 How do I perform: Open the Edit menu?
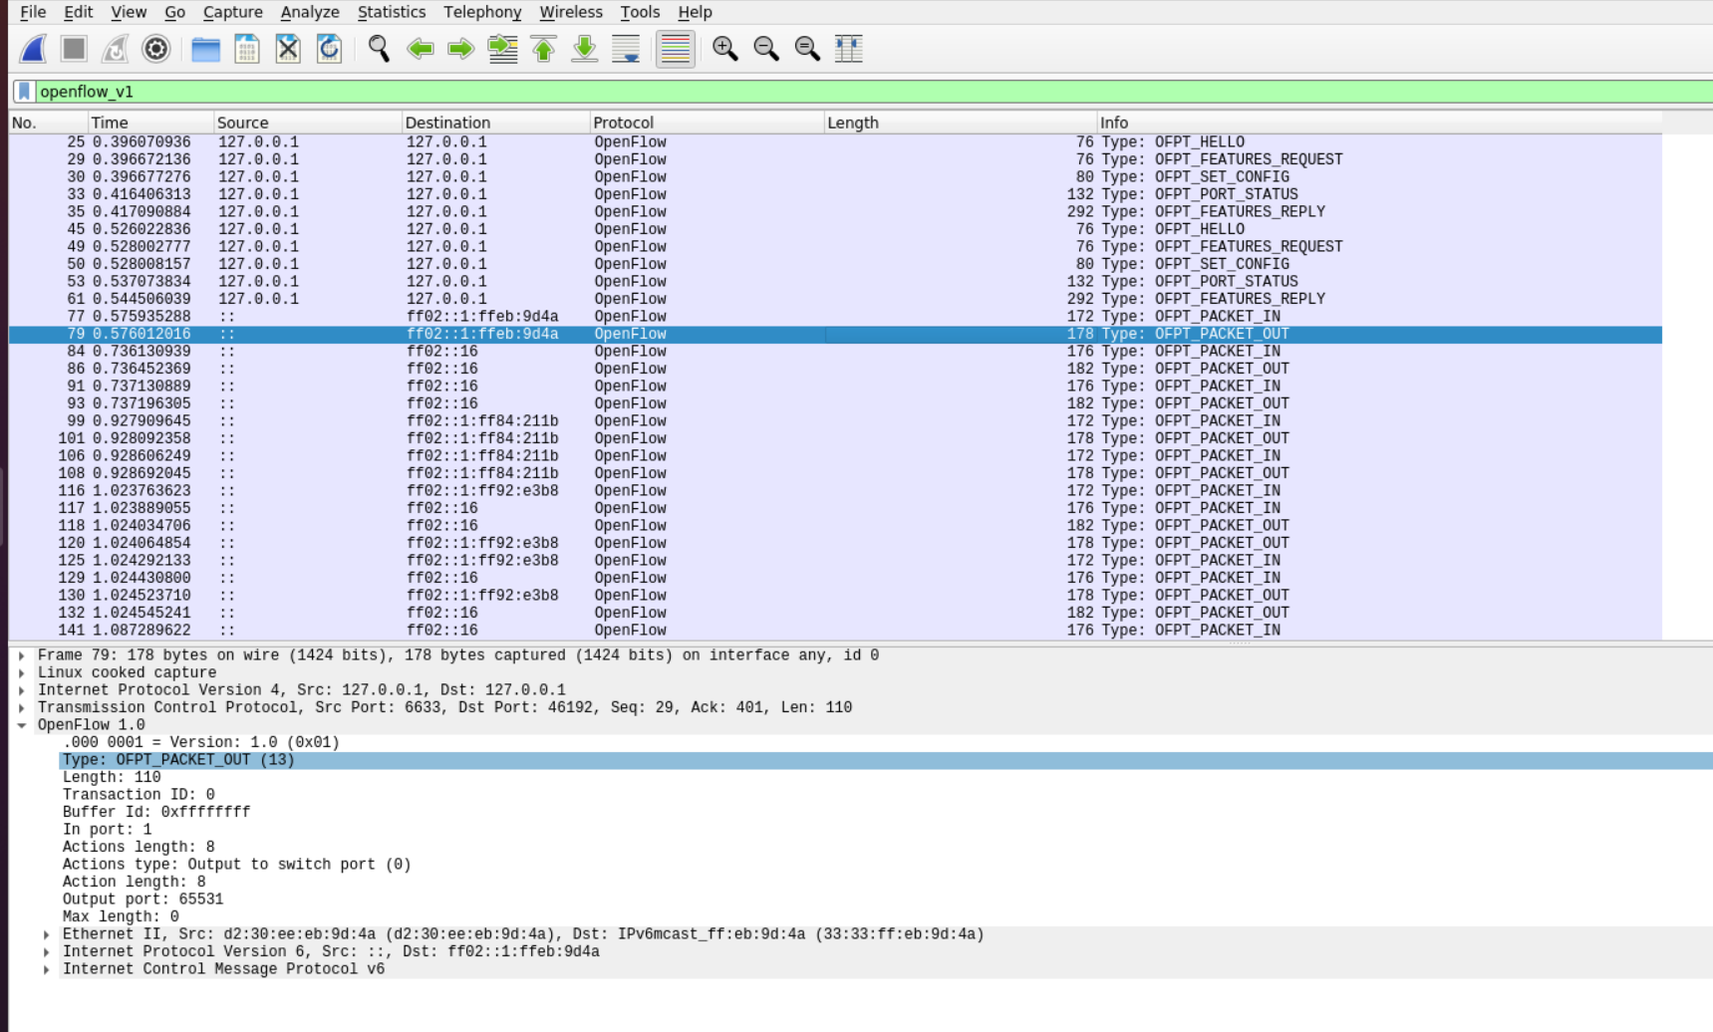[x=78, y=12]
